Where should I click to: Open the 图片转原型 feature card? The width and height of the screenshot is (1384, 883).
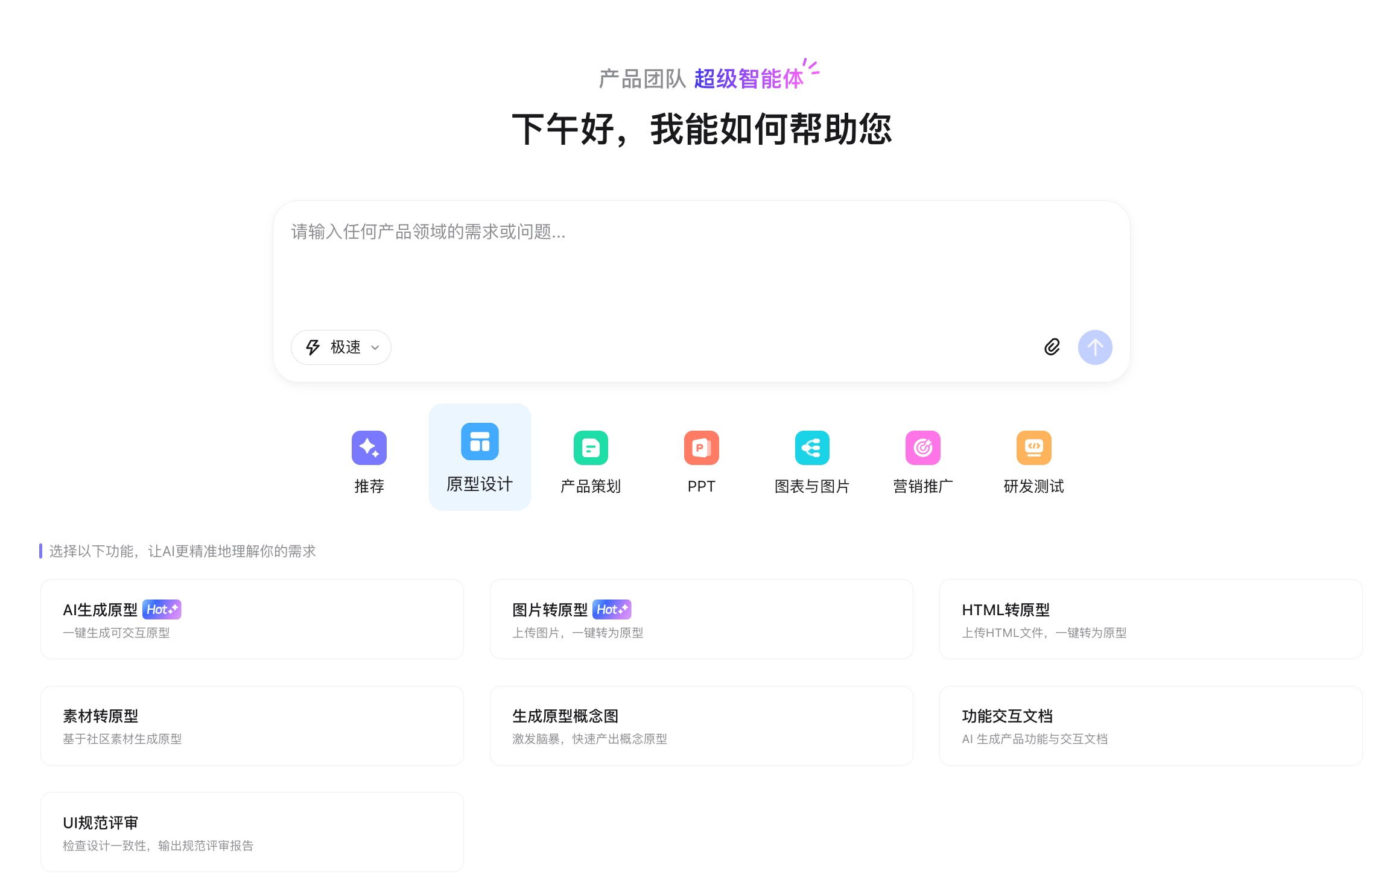(702, 619)
